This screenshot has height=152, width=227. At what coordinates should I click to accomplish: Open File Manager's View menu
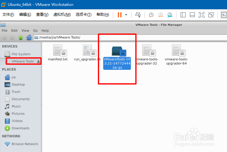25,31
